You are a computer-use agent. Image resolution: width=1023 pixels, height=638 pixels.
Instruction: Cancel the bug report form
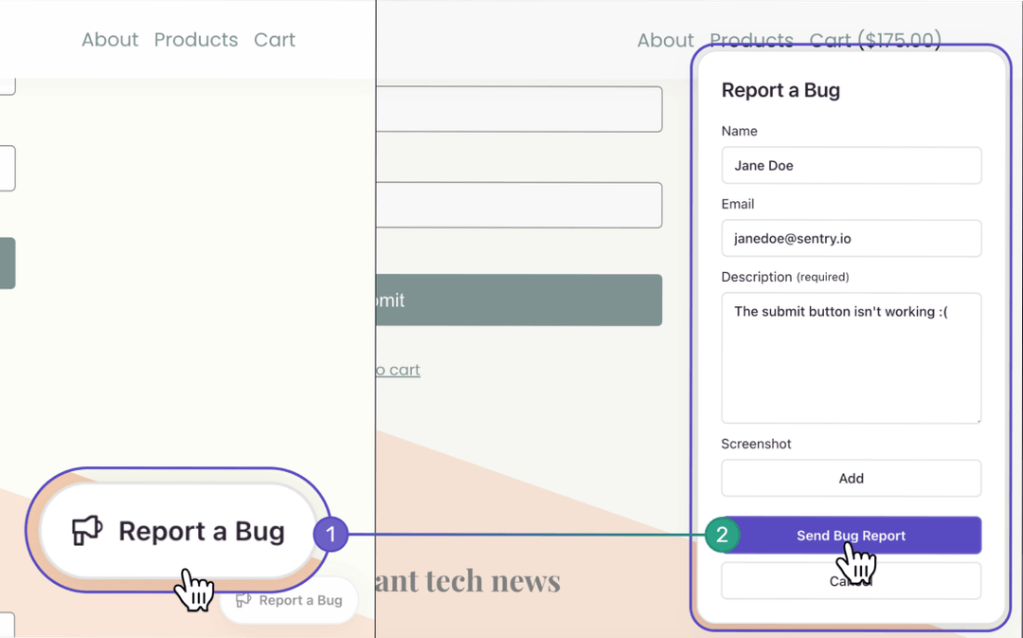[x=851, y=580]
